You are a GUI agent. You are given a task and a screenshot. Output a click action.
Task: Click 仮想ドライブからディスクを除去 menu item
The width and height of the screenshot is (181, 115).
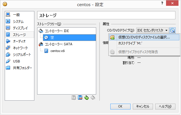[x=144, y=52]
